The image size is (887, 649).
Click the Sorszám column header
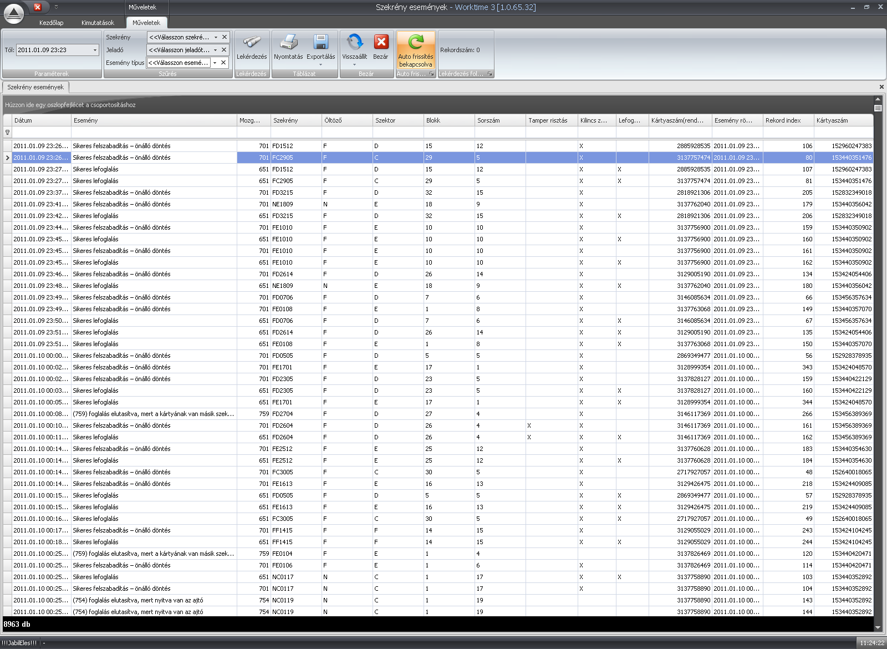tap(500, 120)
